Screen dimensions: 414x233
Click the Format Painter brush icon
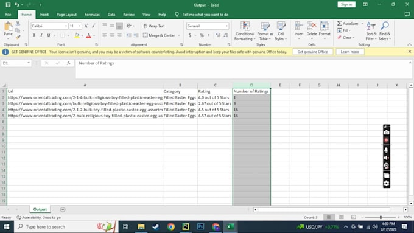pyautogui.click(x=18, y=37)
